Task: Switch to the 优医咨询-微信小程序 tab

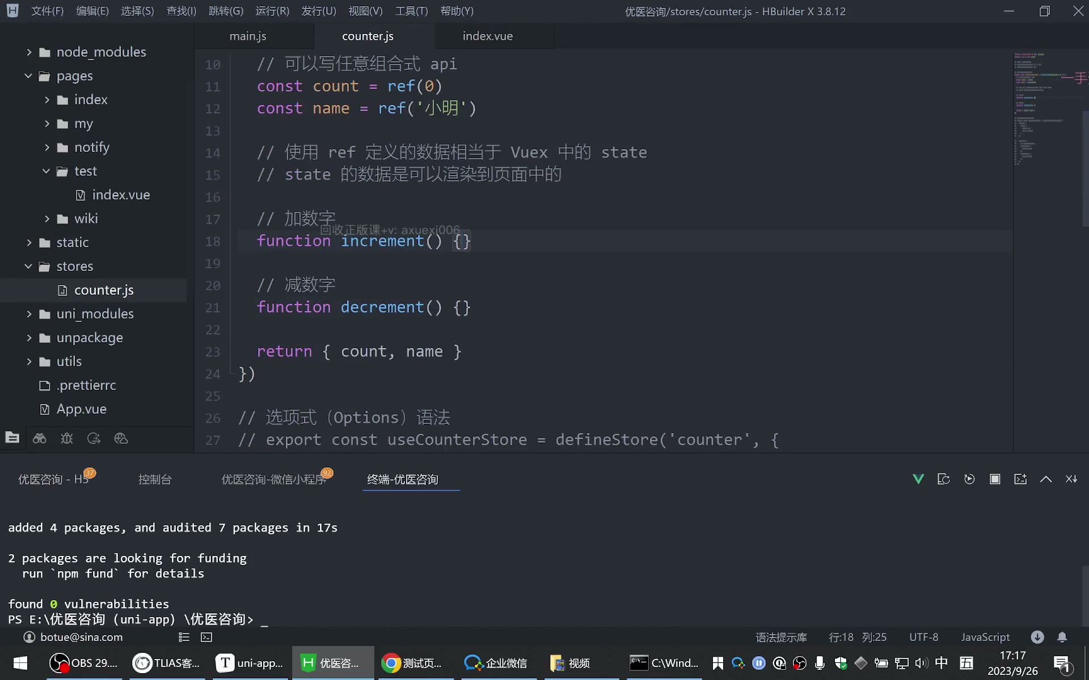Action: click(273, 479)
